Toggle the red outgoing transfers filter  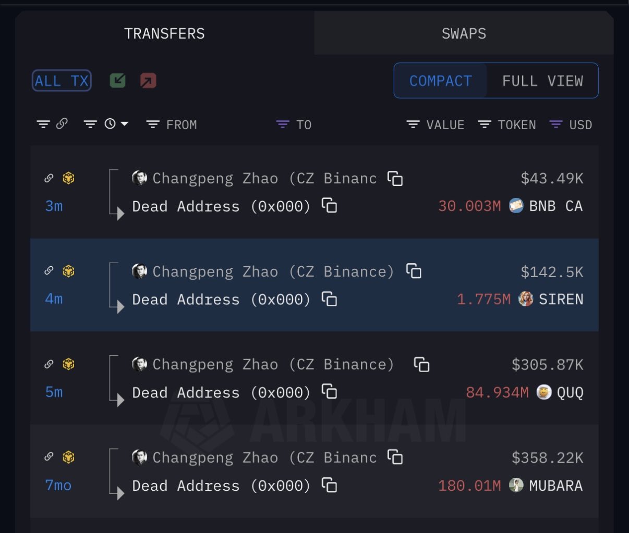pos(148,81)
